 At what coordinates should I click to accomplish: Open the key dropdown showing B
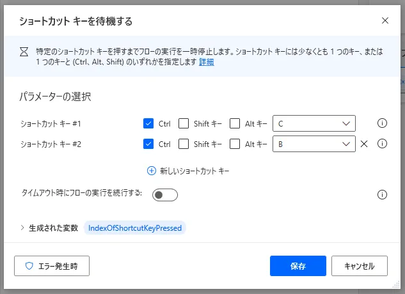(x=314, y=144)
